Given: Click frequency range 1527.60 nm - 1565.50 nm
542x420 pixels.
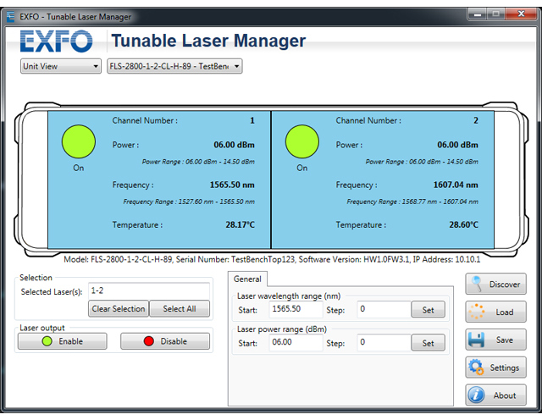Looking at the screenshot, I should point(189,202).
